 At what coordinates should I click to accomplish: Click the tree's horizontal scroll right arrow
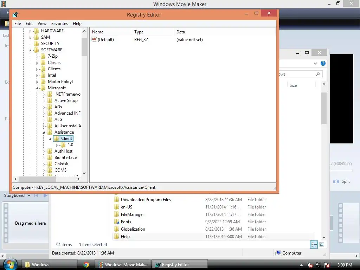78,179
